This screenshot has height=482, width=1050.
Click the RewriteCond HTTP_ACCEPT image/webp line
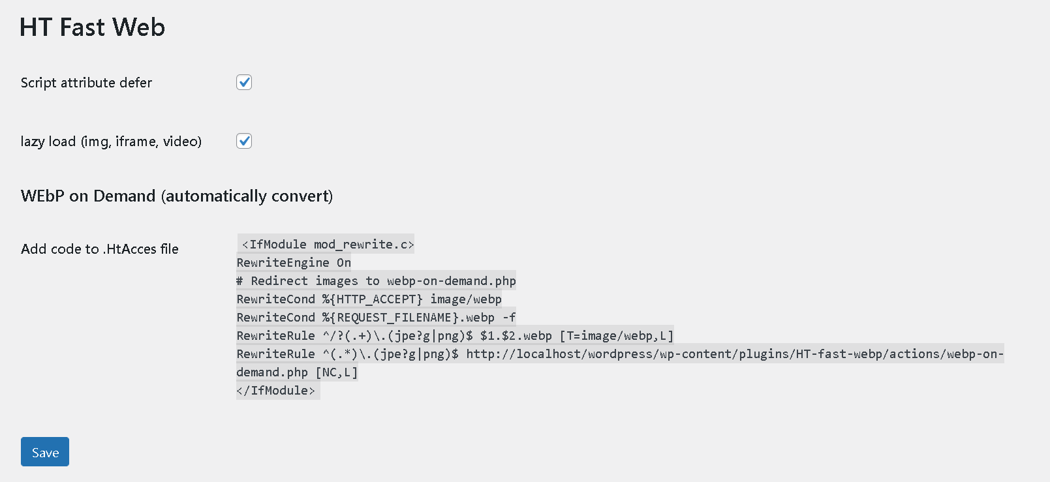click(369, 299)
